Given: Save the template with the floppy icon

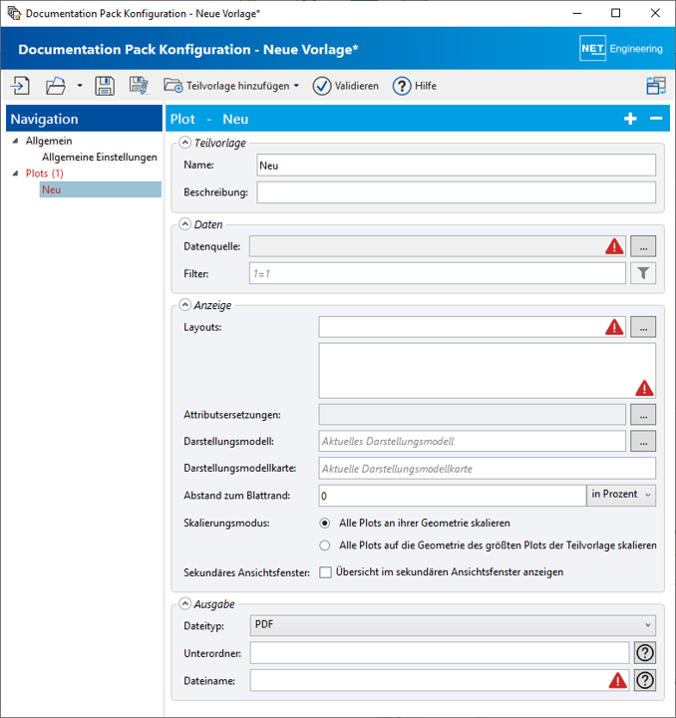Looking at the screenshot, I should [105, 86].
